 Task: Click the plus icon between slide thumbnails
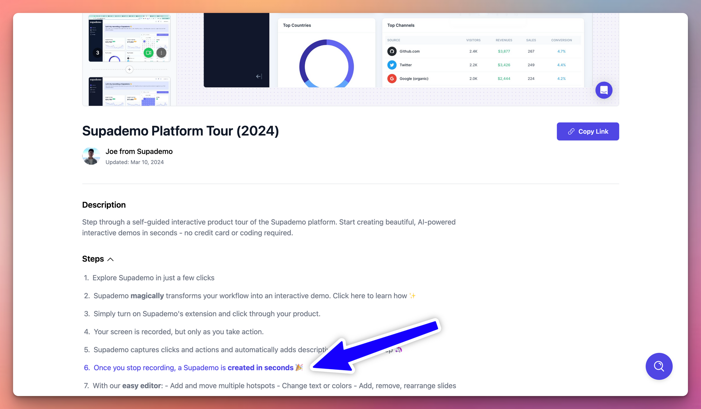[129, 69]
